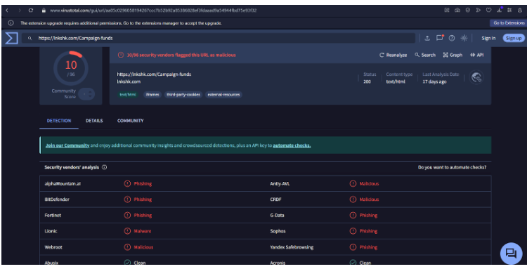Click the browser forward arrow

20,11
